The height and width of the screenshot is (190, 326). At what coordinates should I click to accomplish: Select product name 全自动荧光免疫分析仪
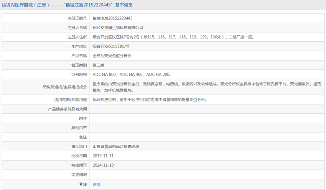tap(112, 56)
